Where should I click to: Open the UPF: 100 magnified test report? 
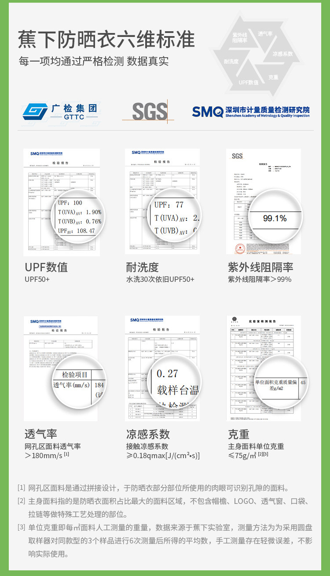tap(61, 202)
